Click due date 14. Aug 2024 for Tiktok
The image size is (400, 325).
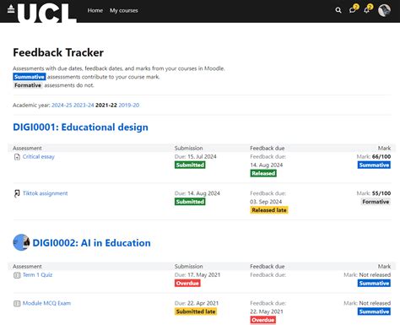point(203,193)
